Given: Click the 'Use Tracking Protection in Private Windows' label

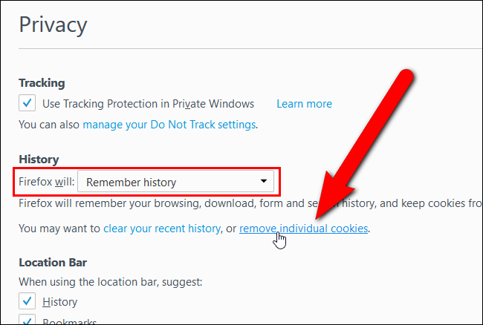Looking at the screenshot, I should coord(148,104).
